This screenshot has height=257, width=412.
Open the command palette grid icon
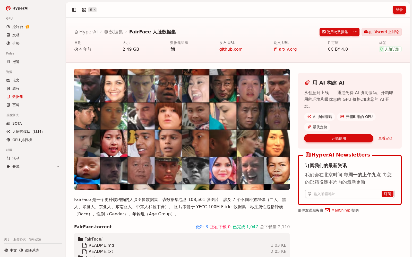click(84, 10)
